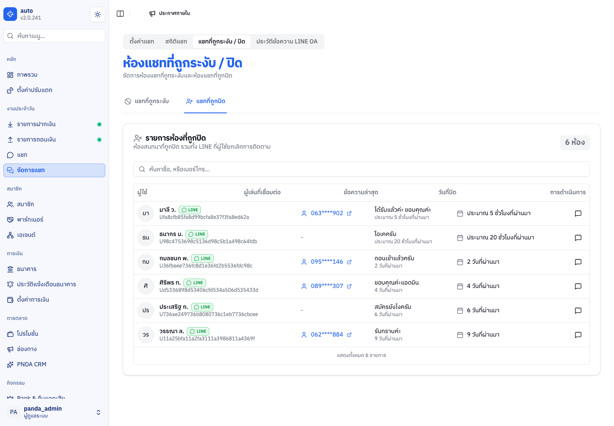The height and width of the screenshot is (426, 614).
Task: Open ตั้งค่าปรับแต่ง in the sidebar
Action: 55,90
